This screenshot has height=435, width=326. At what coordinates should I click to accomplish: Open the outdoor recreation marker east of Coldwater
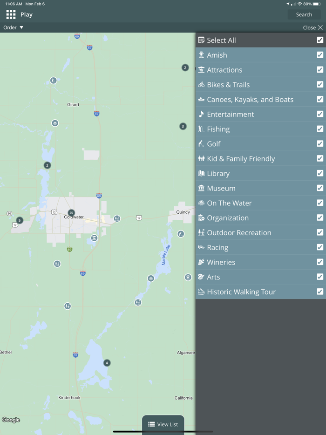click(117, 218)
